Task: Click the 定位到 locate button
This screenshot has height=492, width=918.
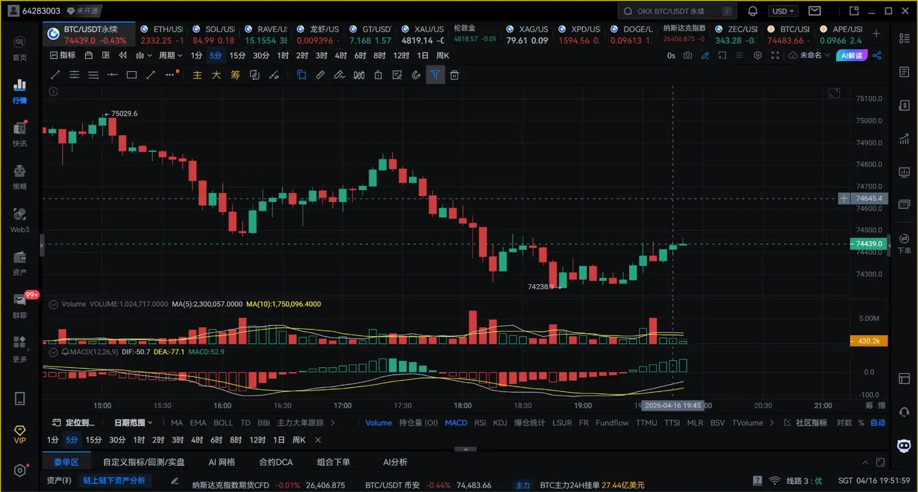Action: tap(74, 422)
